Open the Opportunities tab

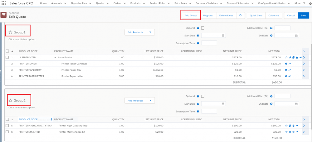79,3
